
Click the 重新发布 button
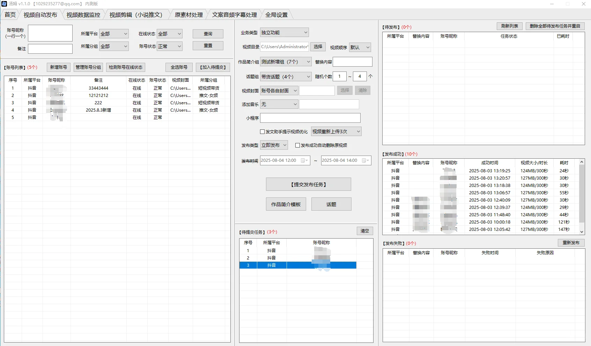click(571, 243)
